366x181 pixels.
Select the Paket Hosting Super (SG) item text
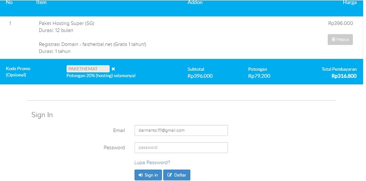pos(67,23)
